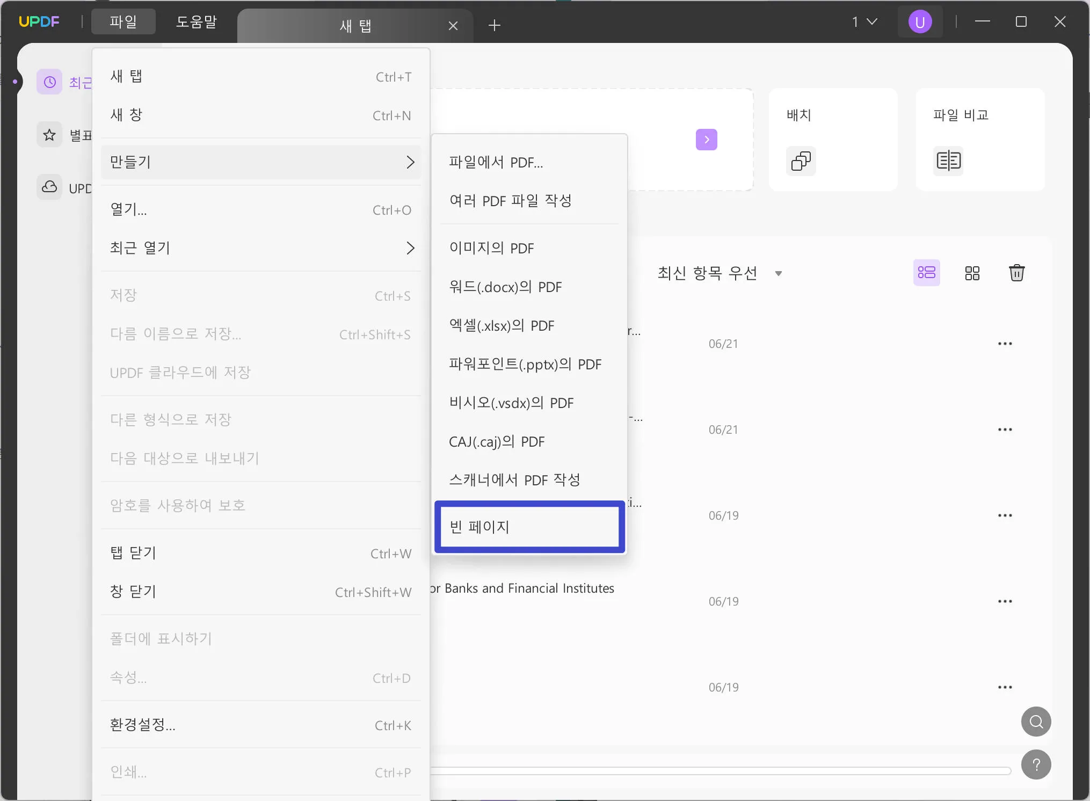The image size is (1090, 801).
Task: Select 빈 페이지 option
Action: [529, 527]
